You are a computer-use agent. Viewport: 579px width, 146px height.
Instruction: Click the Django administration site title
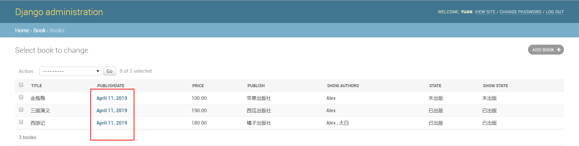pos(59,12)
